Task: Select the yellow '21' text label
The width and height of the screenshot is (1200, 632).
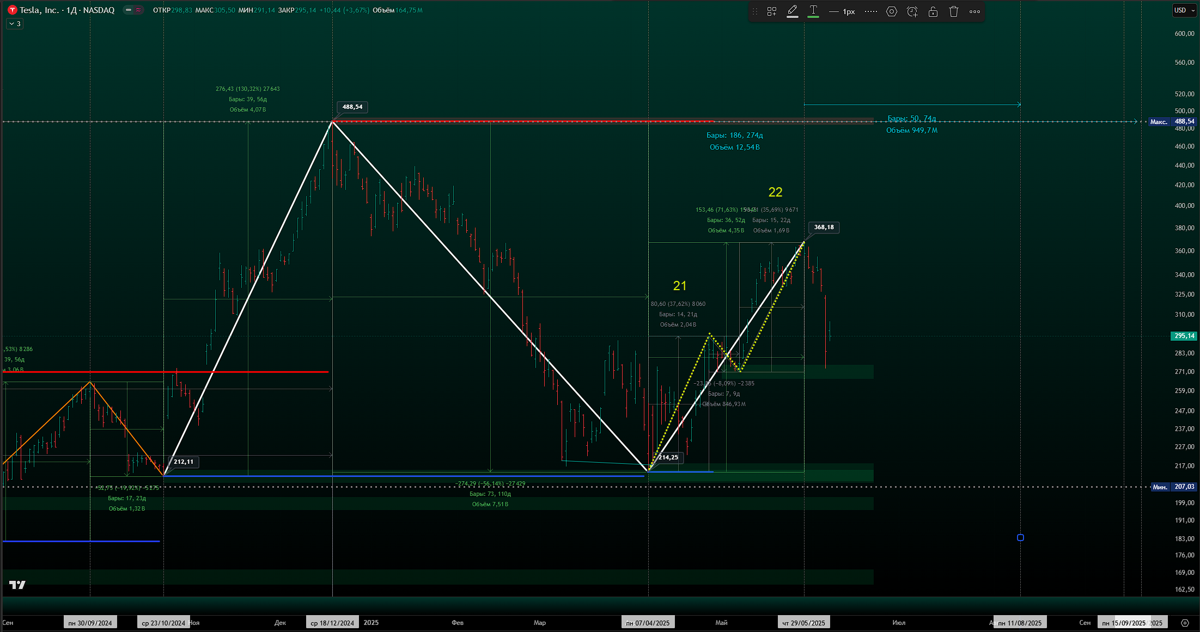Action: click(x=680, y=286)
